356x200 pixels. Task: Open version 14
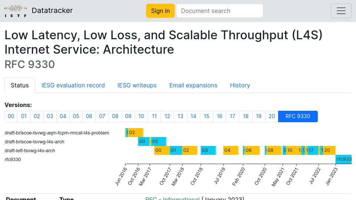point(194,116)
